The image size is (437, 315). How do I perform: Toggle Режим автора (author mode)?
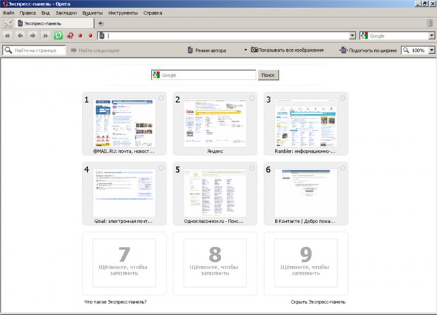[207, 50]
